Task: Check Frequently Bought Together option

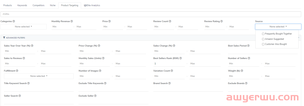Action: coord(263,34)
